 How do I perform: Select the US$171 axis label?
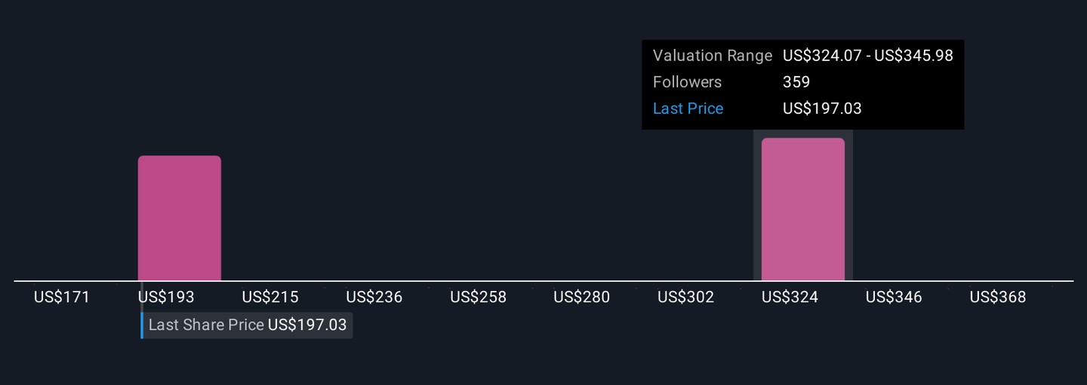tap(62, 297)
